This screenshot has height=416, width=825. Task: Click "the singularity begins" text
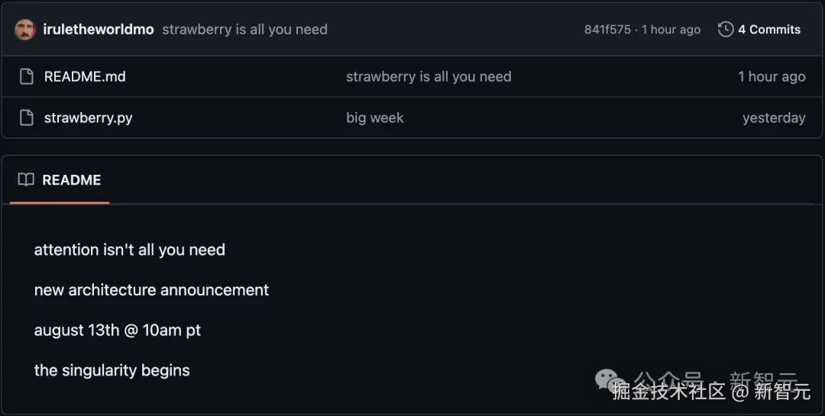112,370
